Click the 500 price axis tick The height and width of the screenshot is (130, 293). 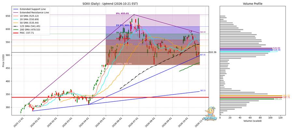[9, 55]
